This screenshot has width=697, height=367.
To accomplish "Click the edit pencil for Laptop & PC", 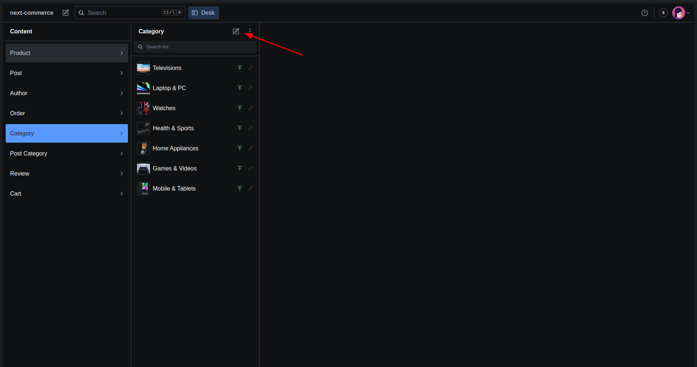I will pyautogui.click(x=251, y=88).
